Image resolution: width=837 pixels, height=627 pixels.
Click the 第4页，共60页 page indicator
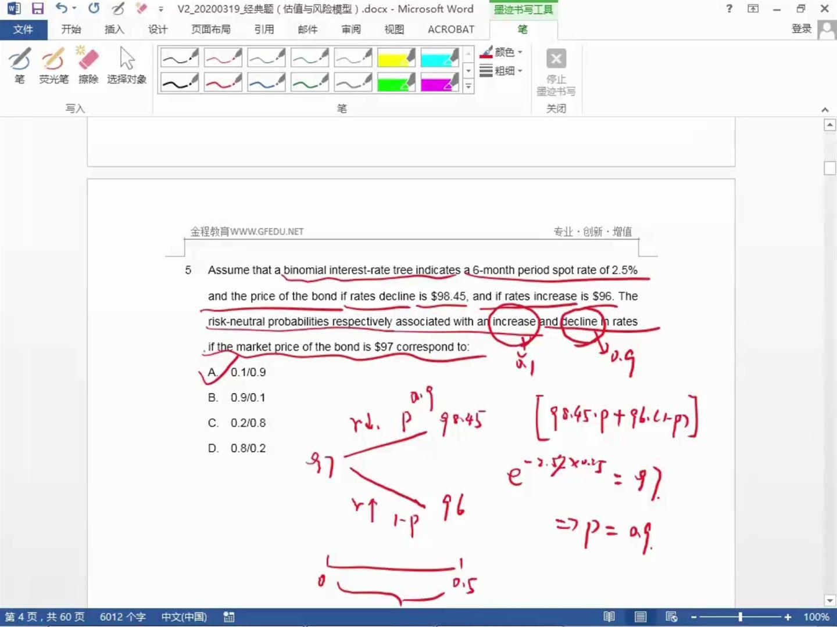45,617
